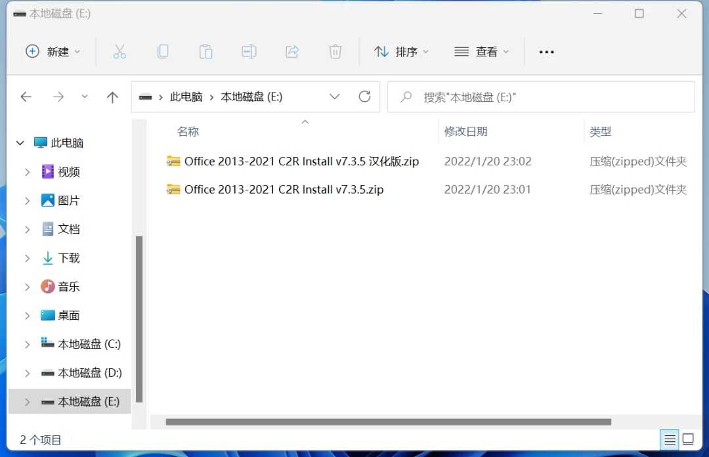The image size is (709, 457).
Task: Click the Cut scissors icon
Action: pos(119,52)
